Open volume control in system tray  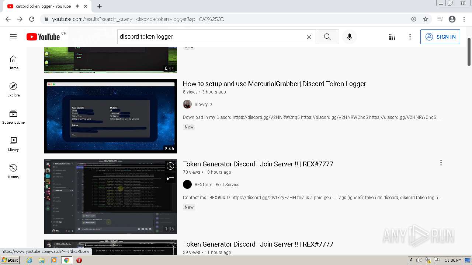click(419, 260)
